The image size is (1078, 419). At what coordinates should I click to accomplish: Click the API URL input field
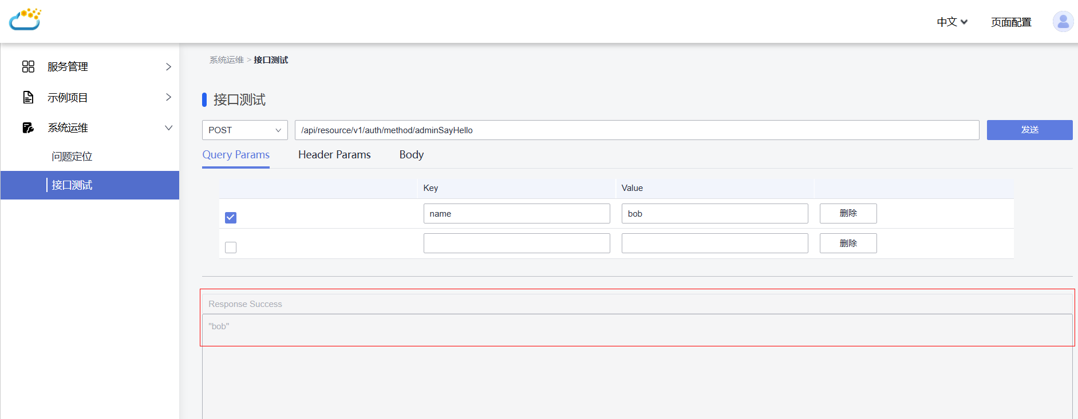[x=637, y=130]
